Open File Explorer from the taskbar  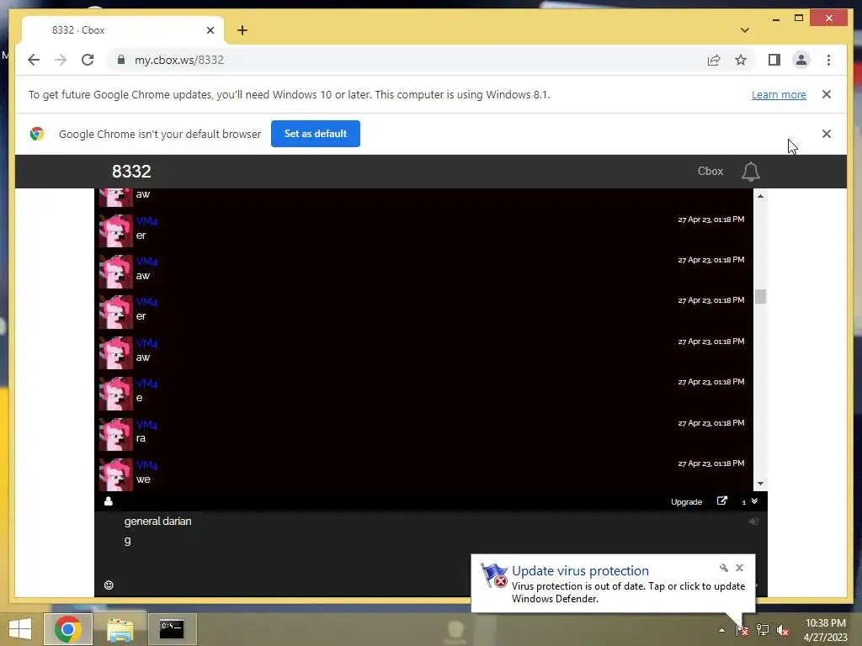pyautogui.click(x=120, y=629)
